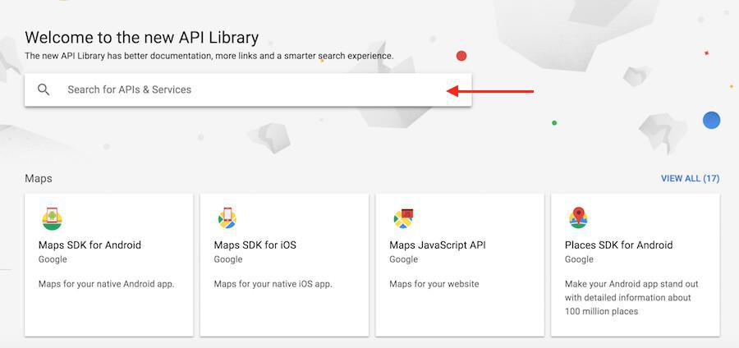Click the Maps JavaScript API icon
Viewport: 739px width, 348px height.
(x=403, y=218)
